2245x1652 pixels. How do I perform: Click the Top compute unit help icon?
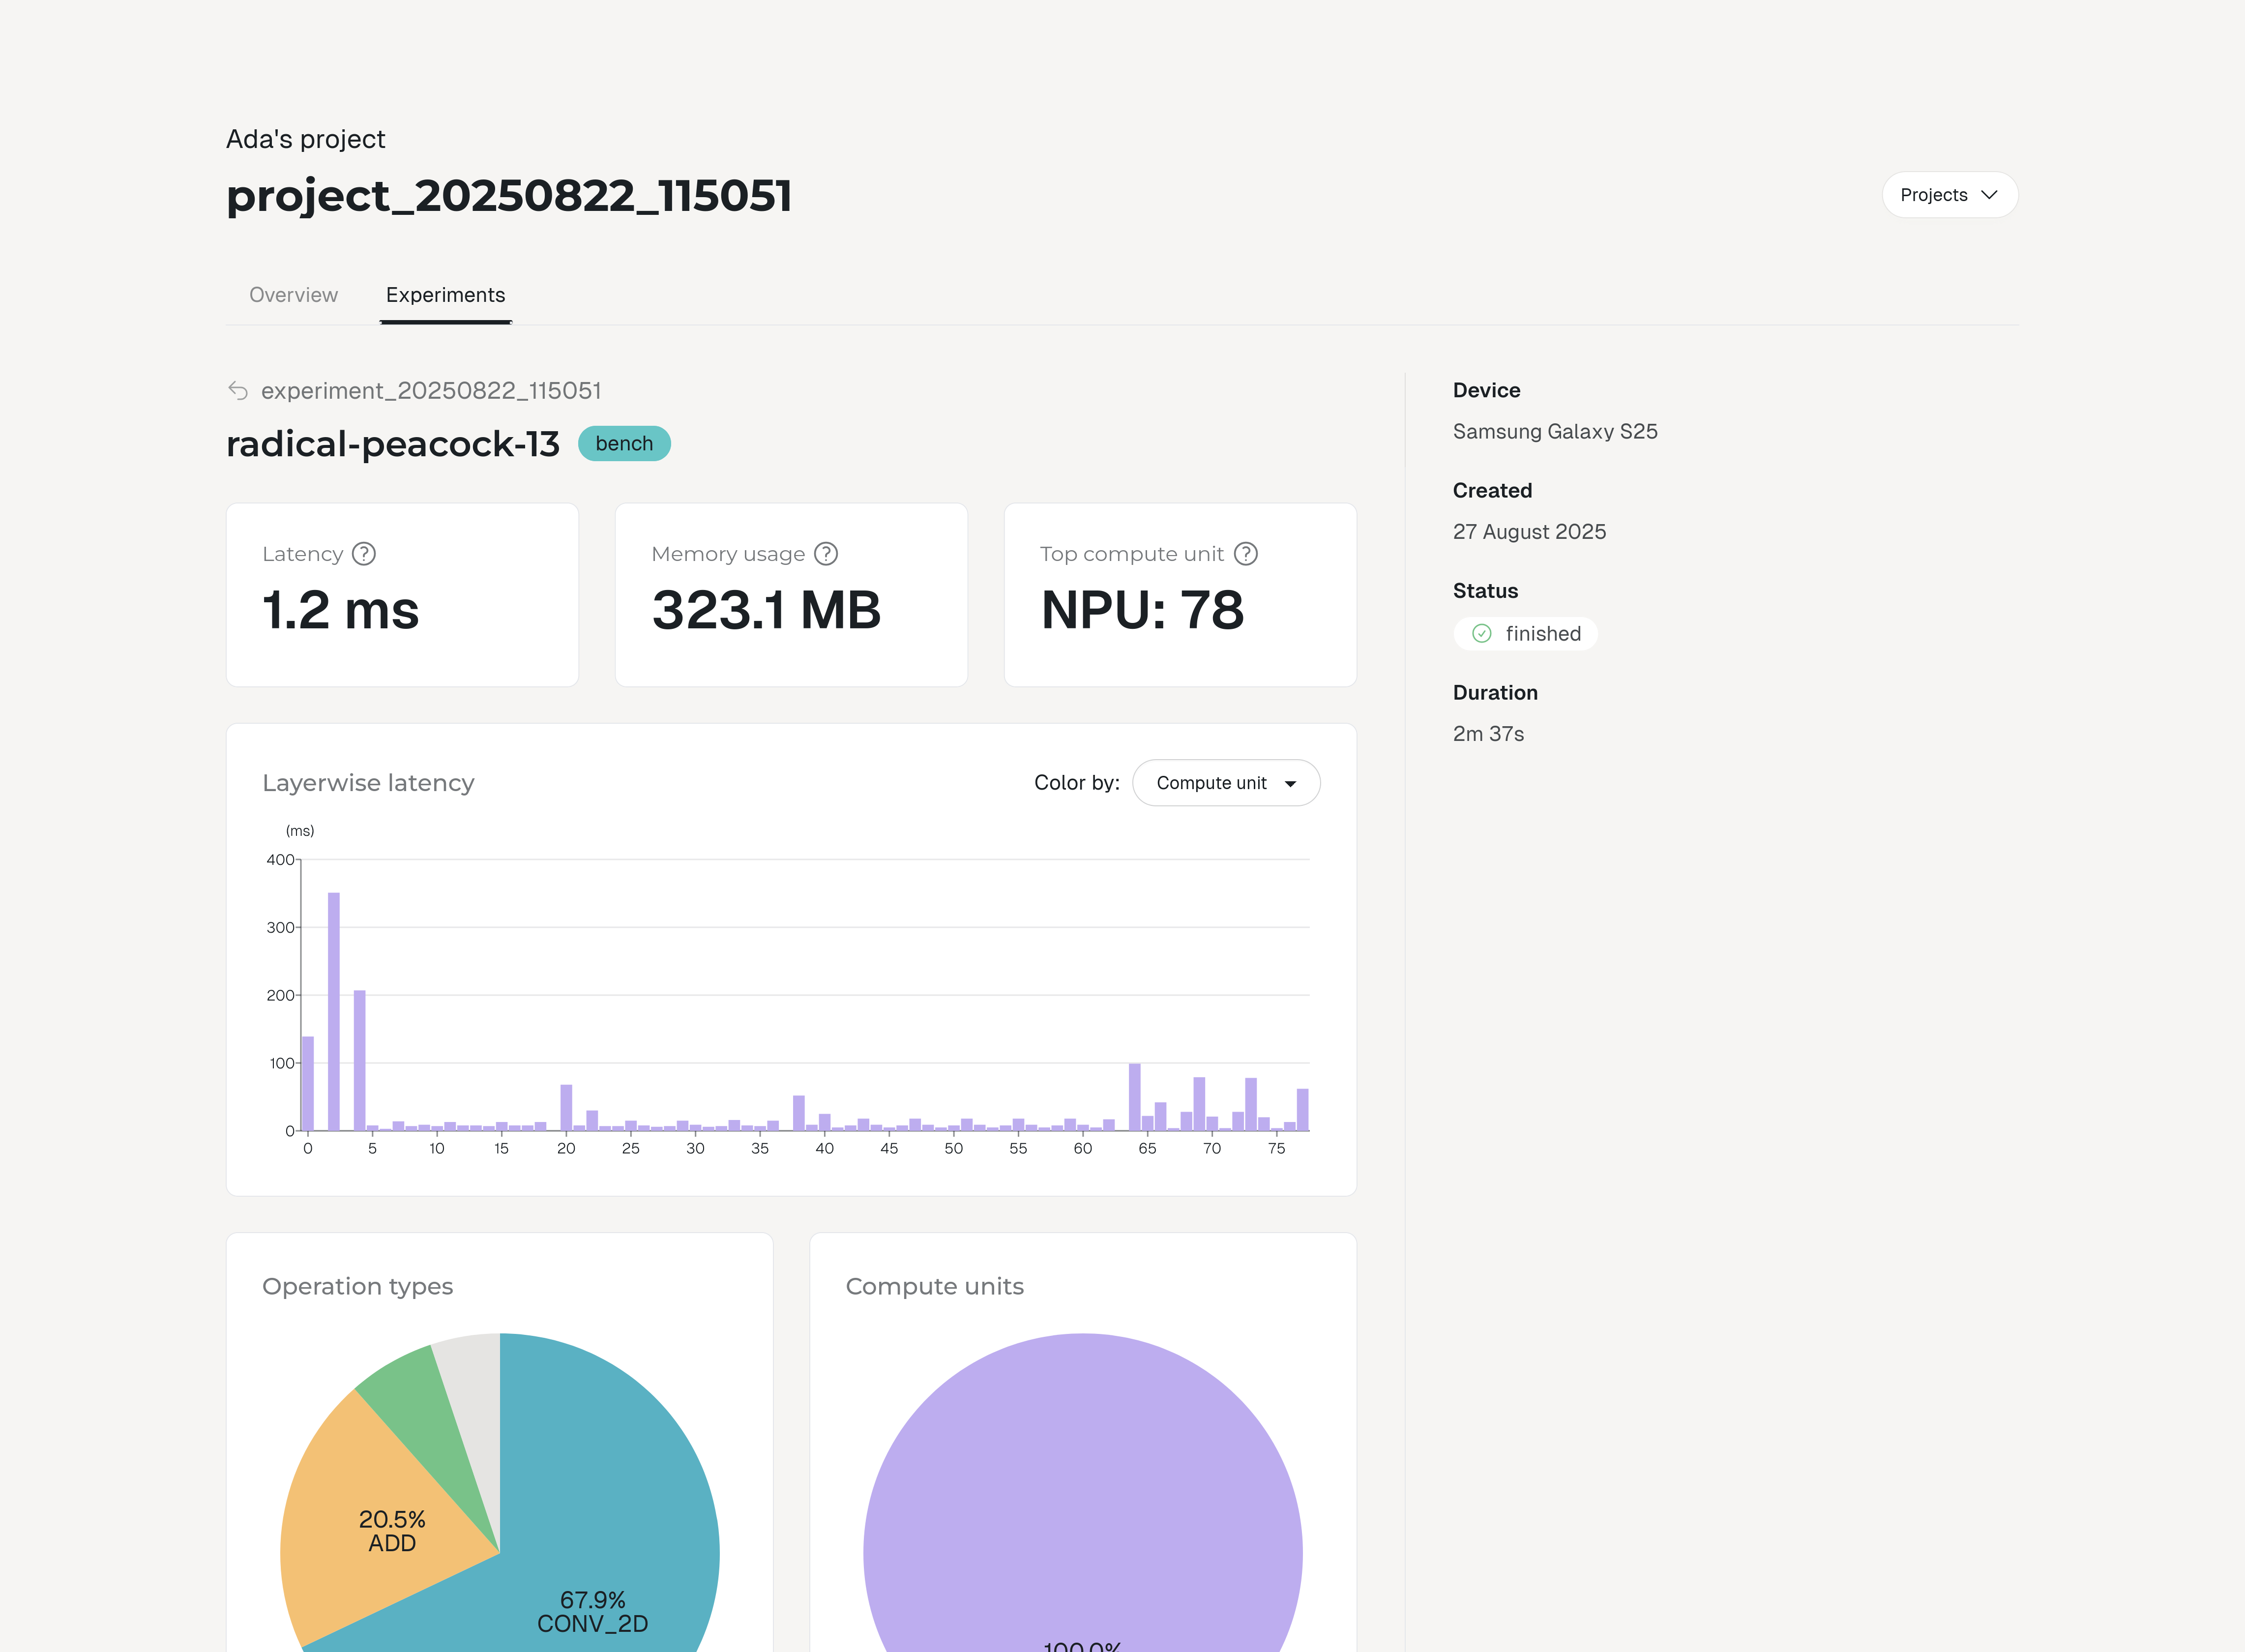[1245, 554]
